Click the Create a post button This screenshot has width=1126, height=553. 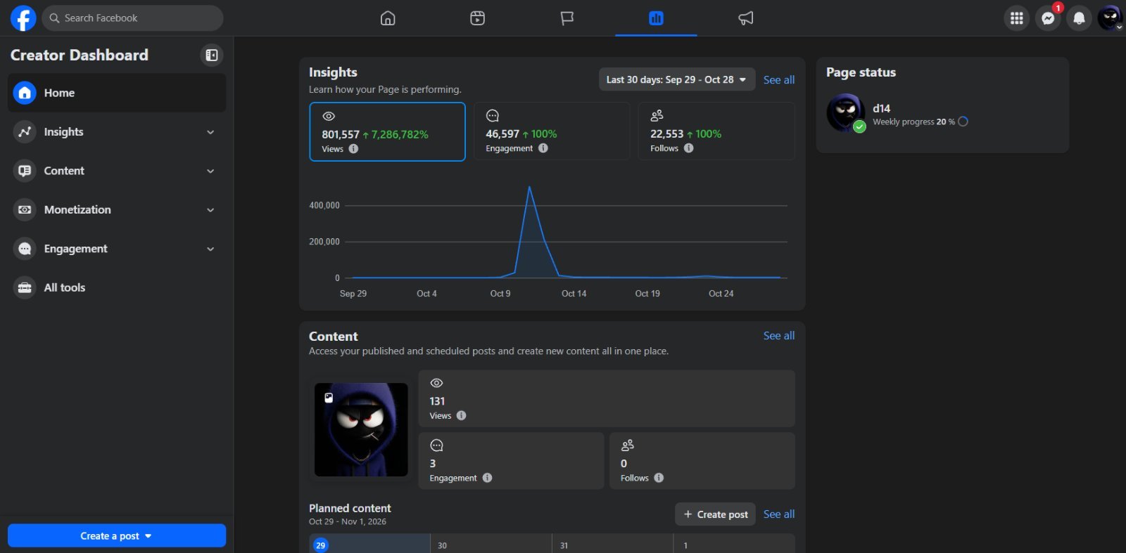point(117,535)
